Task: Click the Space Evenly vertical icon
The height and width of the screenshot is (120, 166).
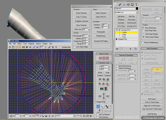Action: click(x=104, y=58)
